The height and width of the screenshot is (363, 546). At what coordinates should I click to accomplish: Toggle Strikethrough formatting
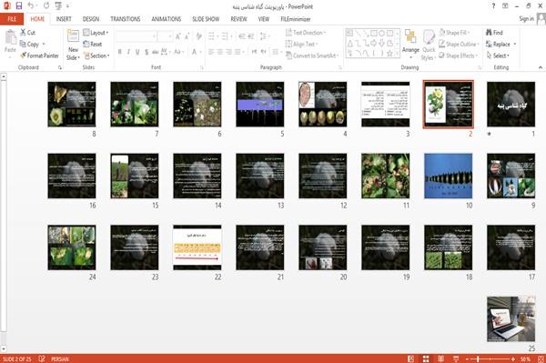point(156,52)
